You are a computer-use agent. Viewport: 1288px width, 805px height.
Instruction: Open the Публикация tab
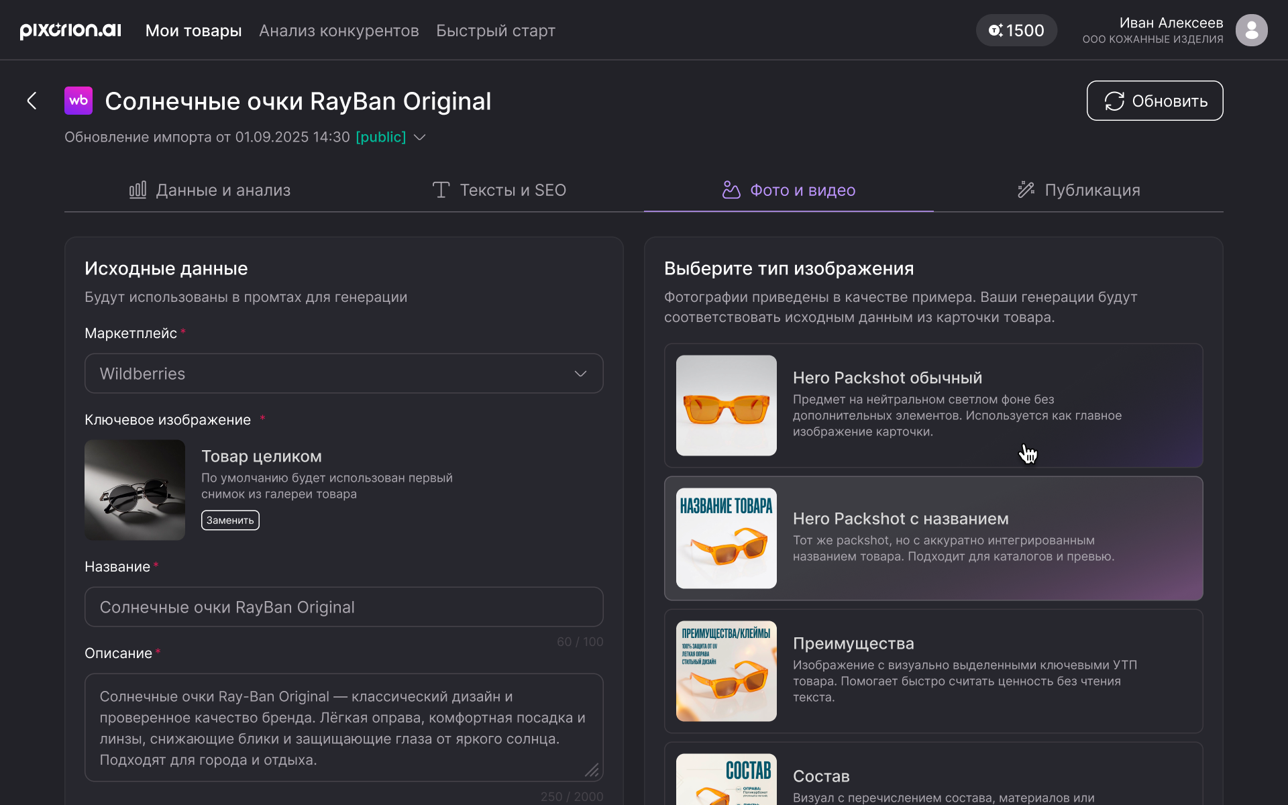1078,191
